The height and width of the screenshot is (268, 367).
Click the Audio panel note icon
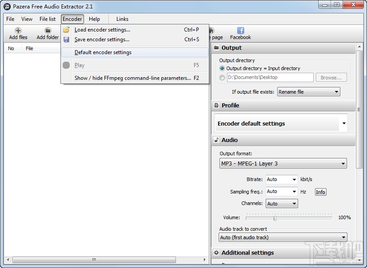click(217, 140)
